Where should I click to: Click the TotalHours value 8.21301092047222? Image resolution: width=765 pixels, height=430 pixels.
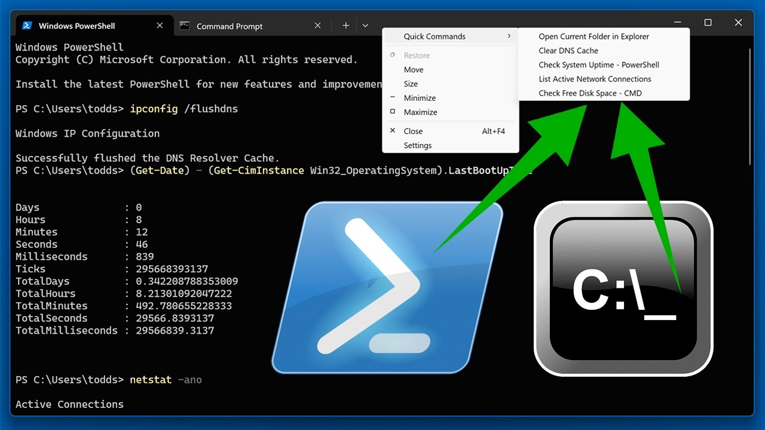pos(183,293)
